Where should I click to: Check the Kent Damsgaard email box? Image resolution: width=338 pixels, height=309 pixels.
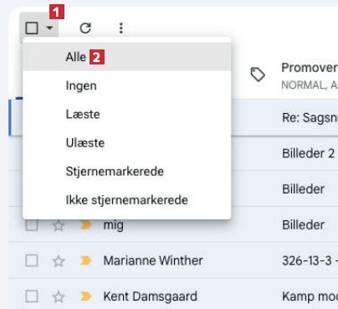(32, 296)
